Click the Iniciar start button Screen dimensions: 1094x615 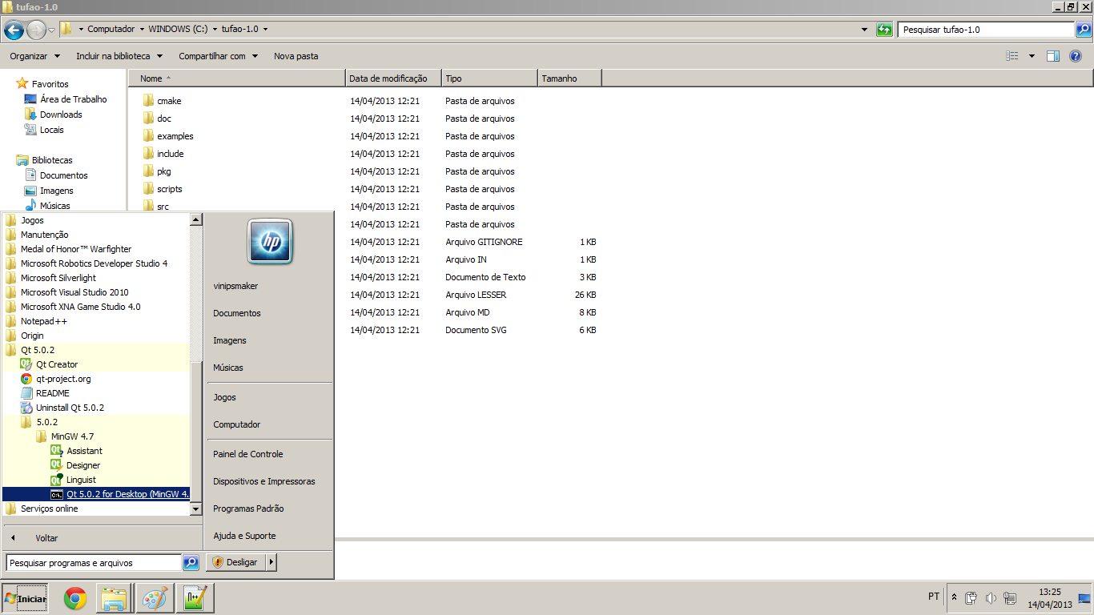pyautogui.click(x=25, y=598)
